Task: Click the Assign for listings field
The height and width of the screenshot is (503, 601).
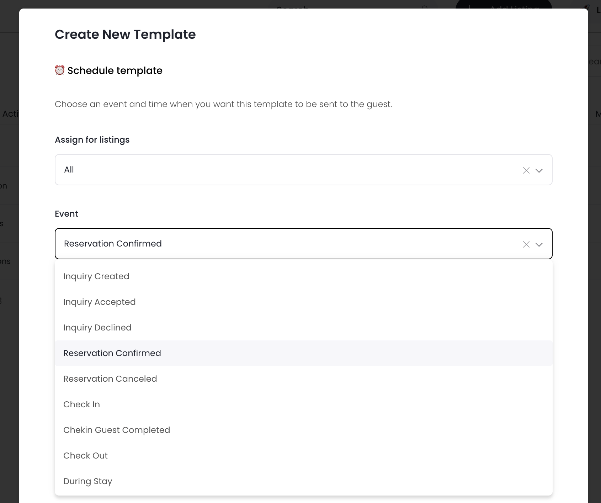Action: pos(284,170)
